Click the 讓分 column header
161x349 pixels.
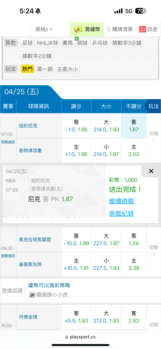pyautogui.click(x=76, y=106)
